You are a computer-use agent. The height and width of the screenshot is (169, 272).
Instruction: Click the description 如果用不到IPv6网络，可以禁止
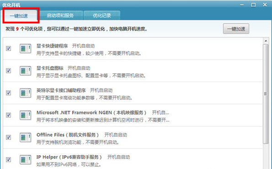point(69,164)
